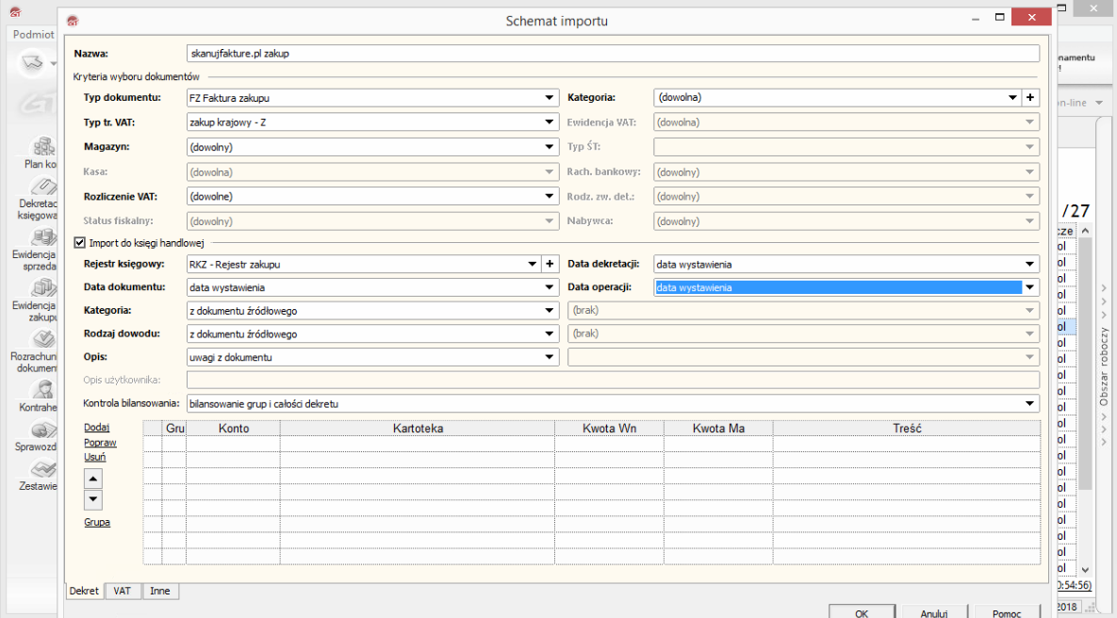This screenshot has height=618, width=1117.
Task: Open the Dekretacja księgowa sidebar icon
Action: point(42,187)
